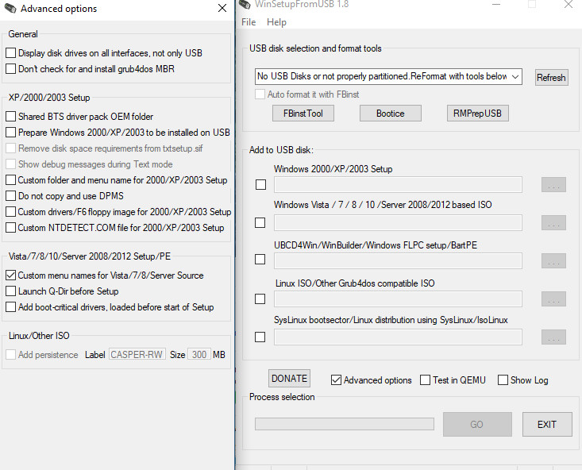Click the 'USB disk selection and format tools' heading
Image resolution: width=582 pixels, height=470 pixels.
[x=315, y=48]
